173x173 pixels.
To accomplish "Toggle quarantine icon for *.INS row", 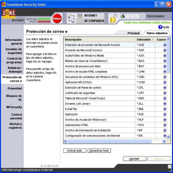I will tap(165, 136).
